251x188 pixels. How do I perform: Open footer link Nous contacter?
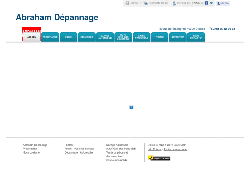pos(32,152)
